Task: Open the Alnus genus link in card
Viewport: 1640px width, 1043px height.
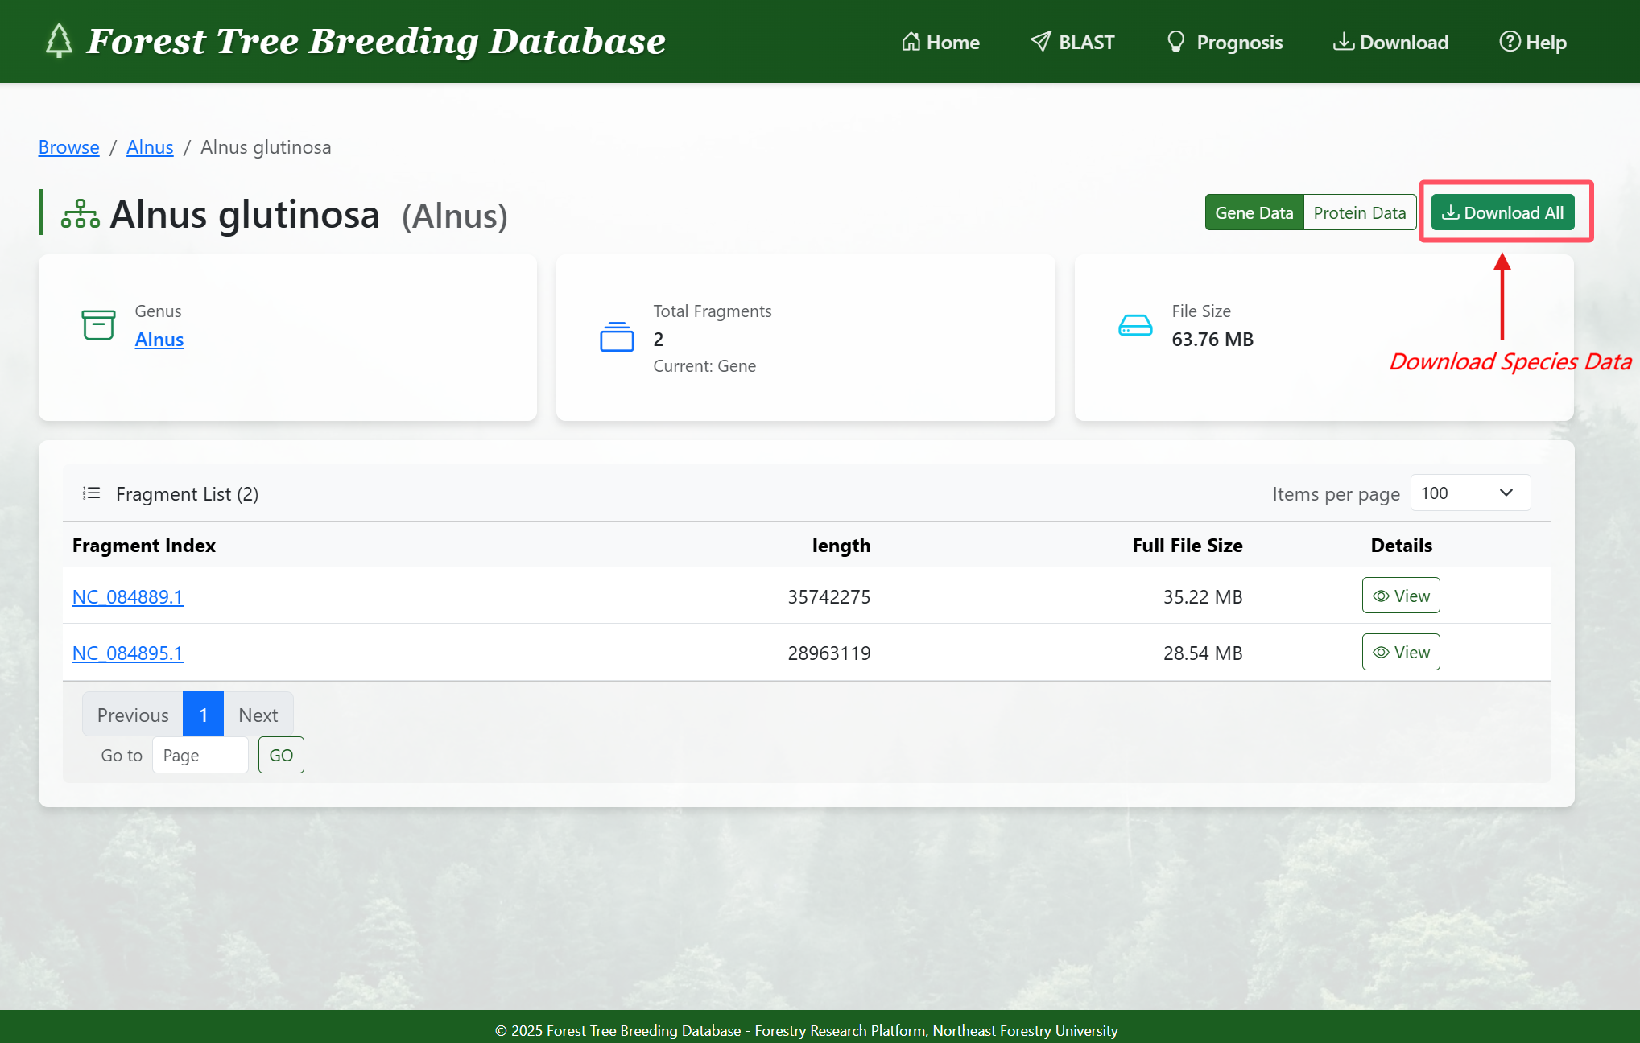Action: click(x=159, y=340)
